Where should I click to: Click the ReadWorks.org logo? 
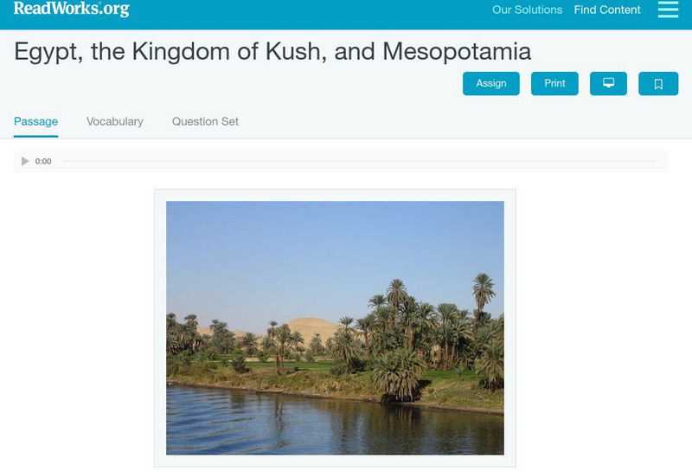71,10
